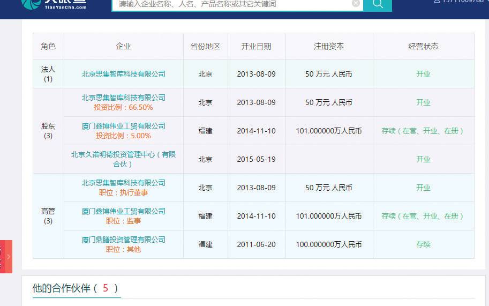Viewport: 489px width, 306px height.
Task: Open 厦门鑫博伟业工贸有限公司 with 投资比例 5.00%
Action: pos(124,126)
